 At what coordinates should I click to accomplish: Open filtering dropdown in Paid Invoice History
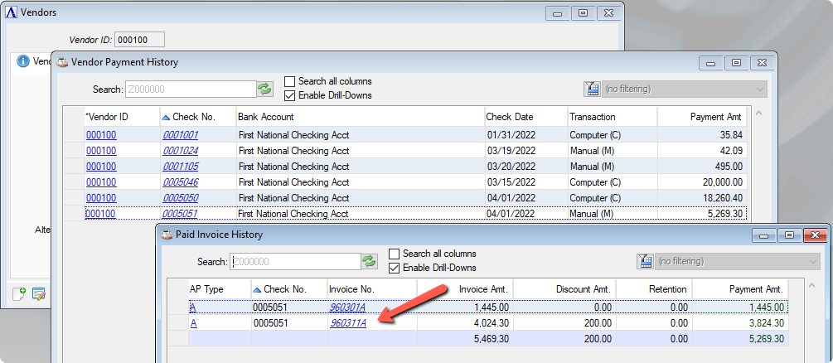(737, 262)
